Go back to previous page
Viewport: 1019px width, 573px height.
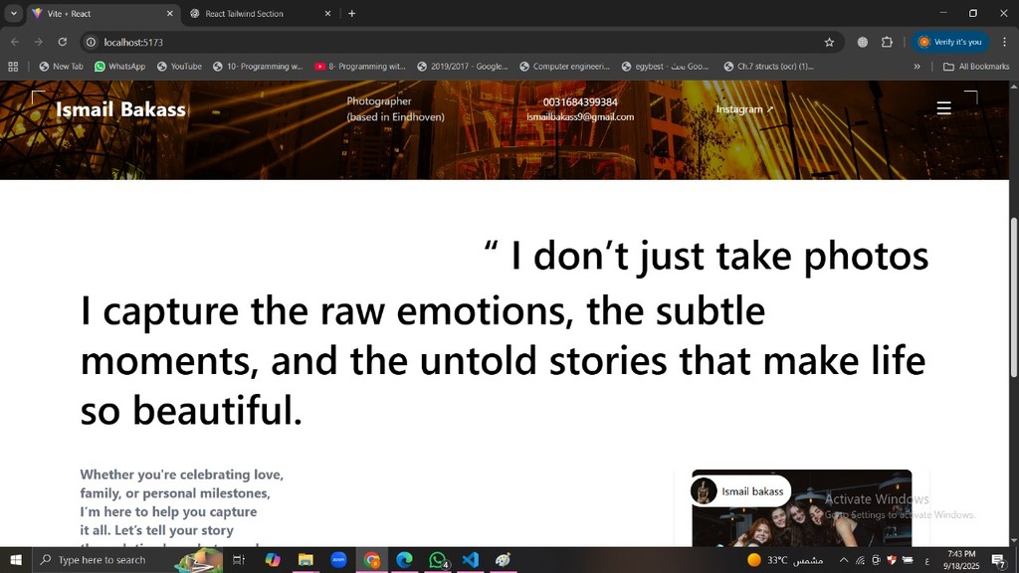point(15,42)
